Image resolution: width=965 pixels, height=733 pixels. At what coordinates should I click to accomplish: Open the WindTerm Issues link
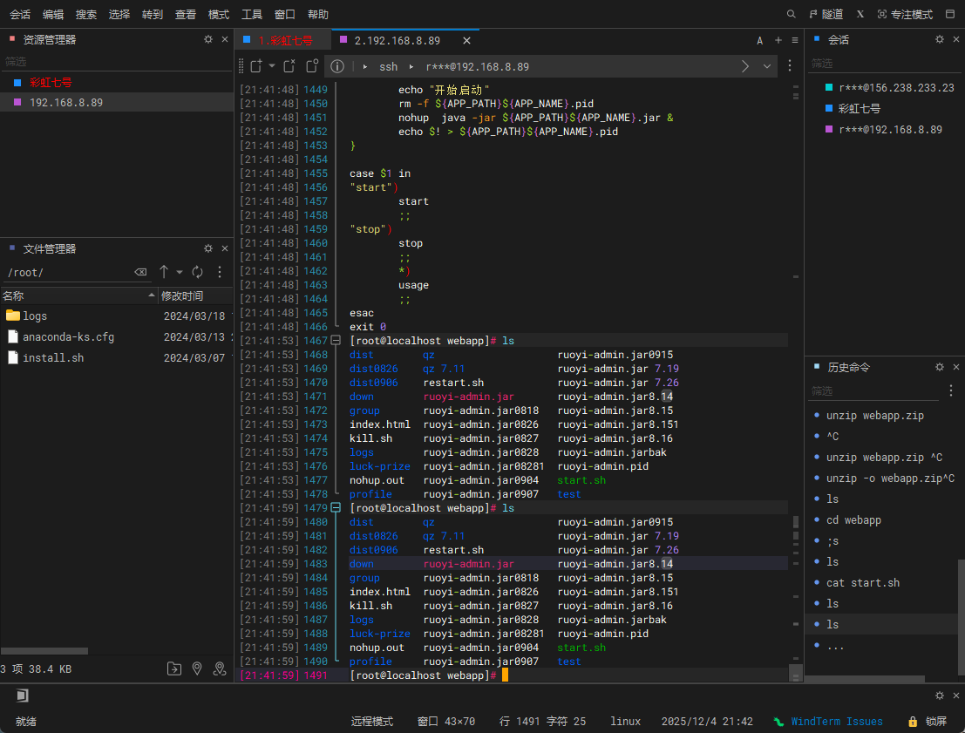click(x=836, y=722)
